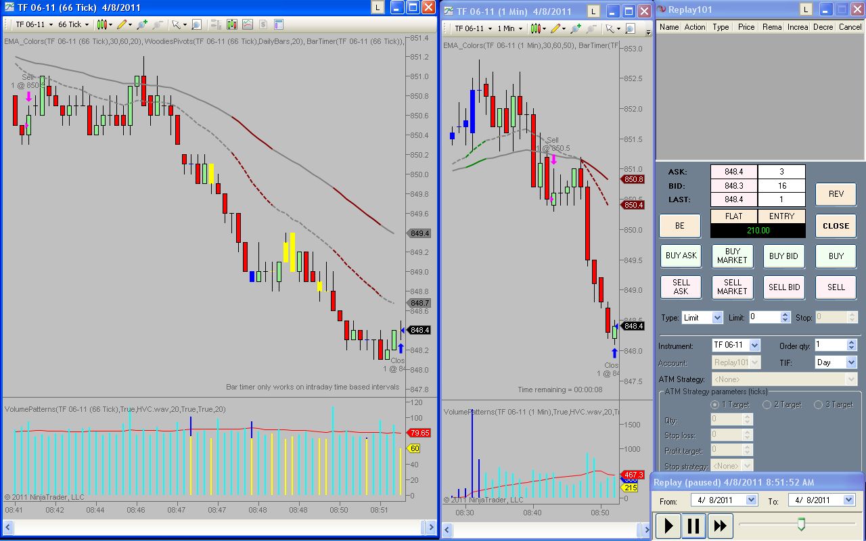This screenshot has width=866, height=541.
Task: Click the SELL button
Action: (x=836, y=287)
